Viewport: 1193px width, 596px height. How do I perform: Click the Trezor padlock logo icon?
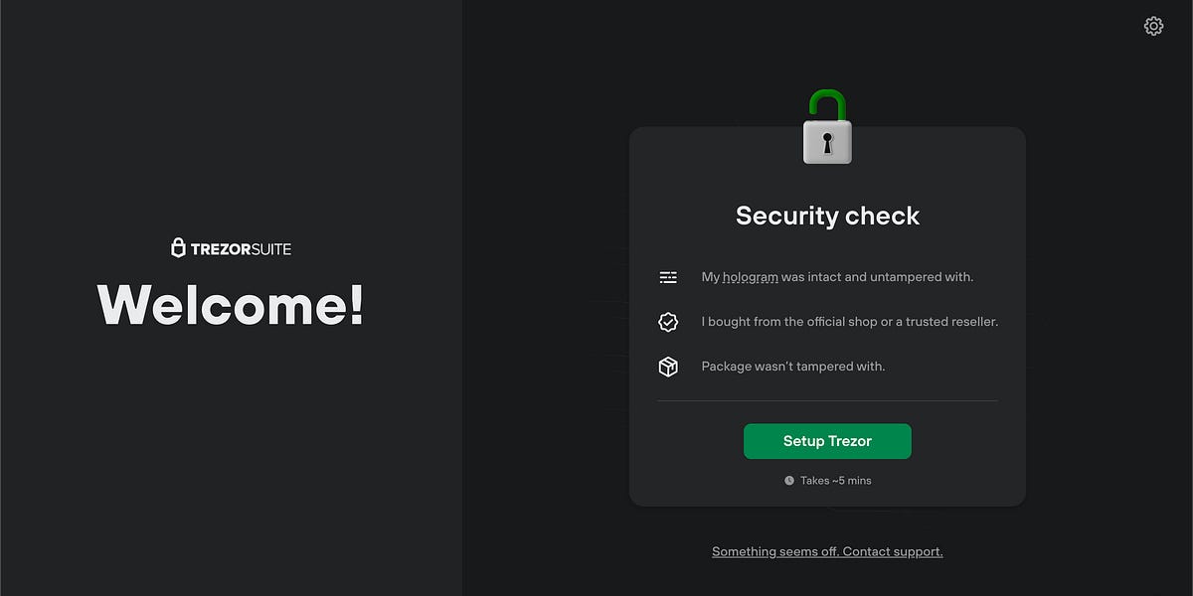click(x=180, y=247)
